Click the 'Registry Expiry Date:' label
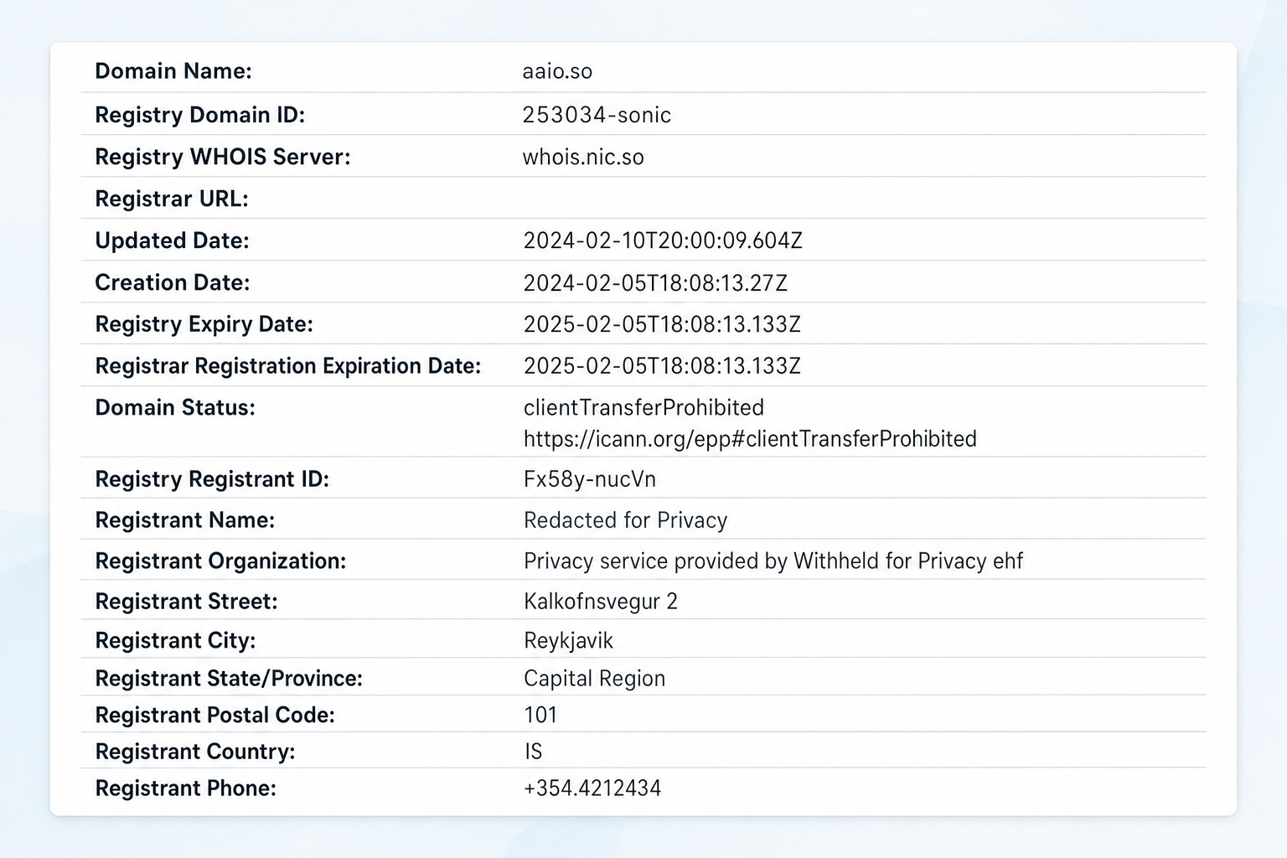 pyautogui.click(x=204, y=324)
